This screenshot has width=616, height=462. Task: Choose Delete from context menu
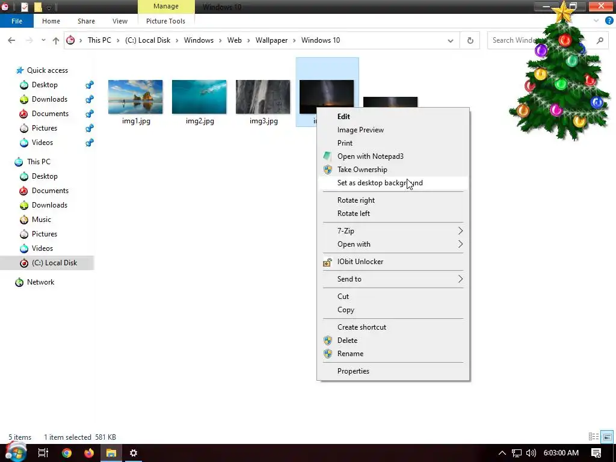point(393,340)
